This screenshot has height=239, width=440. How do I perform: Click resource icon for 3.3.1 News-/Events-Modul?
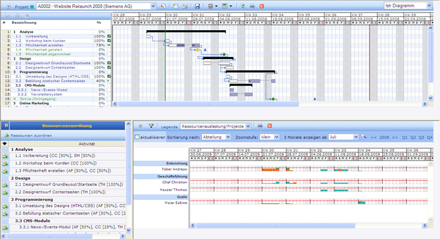tap(5, 228)
